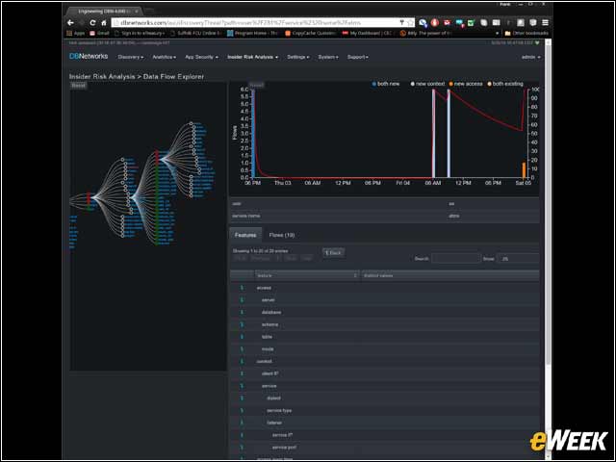Click the index icon in the schema row
This screenshot has height=462, width=616.
242,324
